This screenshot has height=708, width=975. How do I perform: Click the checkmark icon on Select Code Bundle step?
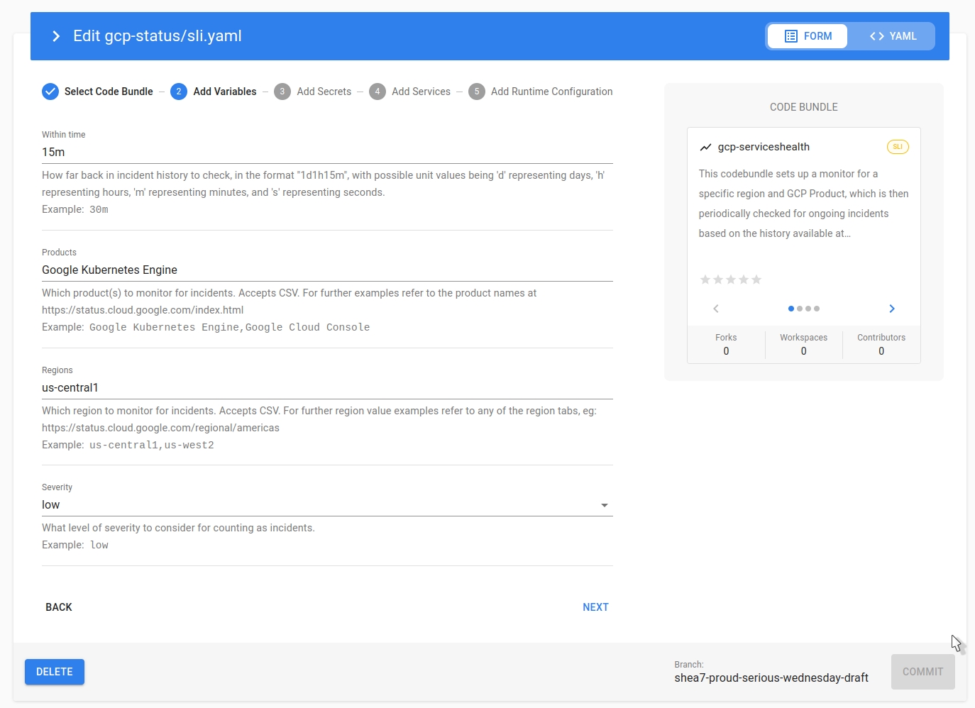(x=50, y=92)
